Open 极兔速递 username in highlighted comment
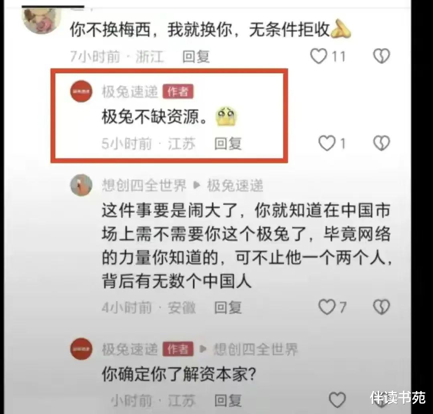The height and width of the screenshot is (414, 433). (x=130, y=92)
